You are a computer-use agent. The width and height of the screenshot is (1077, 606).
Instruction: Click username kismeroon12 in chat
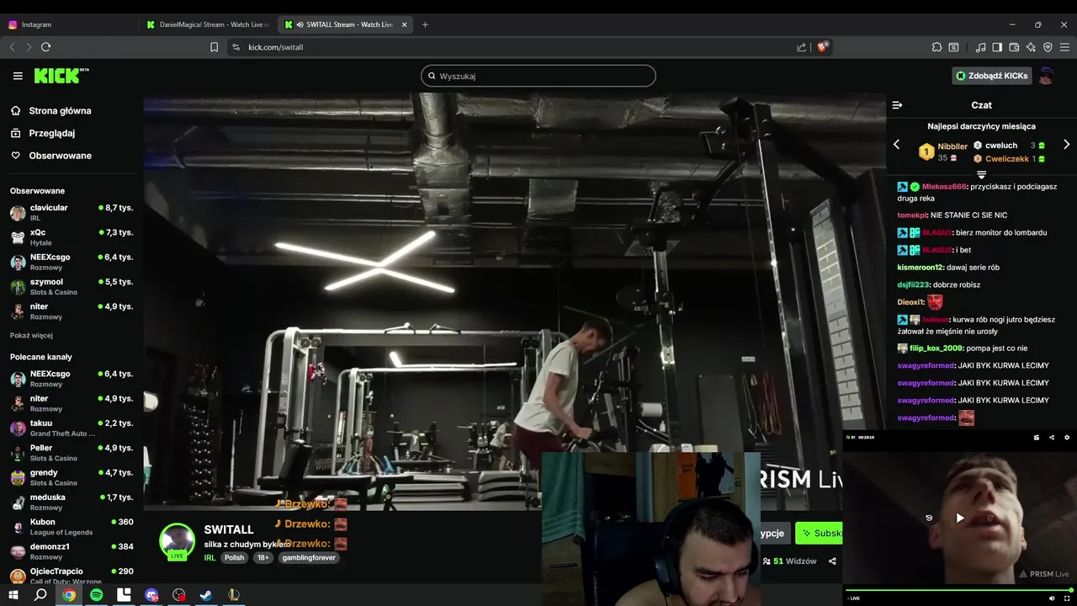[x=920, y=267]
